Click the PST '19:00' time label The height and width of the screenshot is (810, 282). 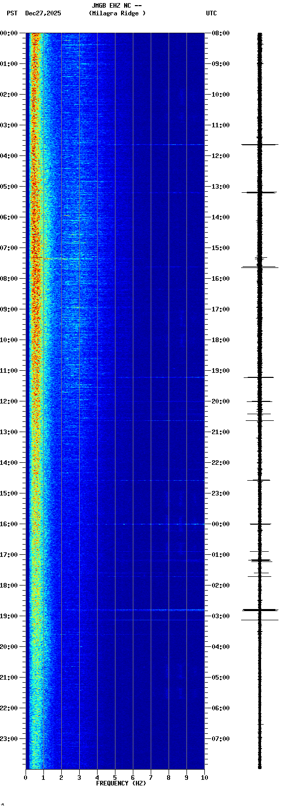(x=9, y=616)
